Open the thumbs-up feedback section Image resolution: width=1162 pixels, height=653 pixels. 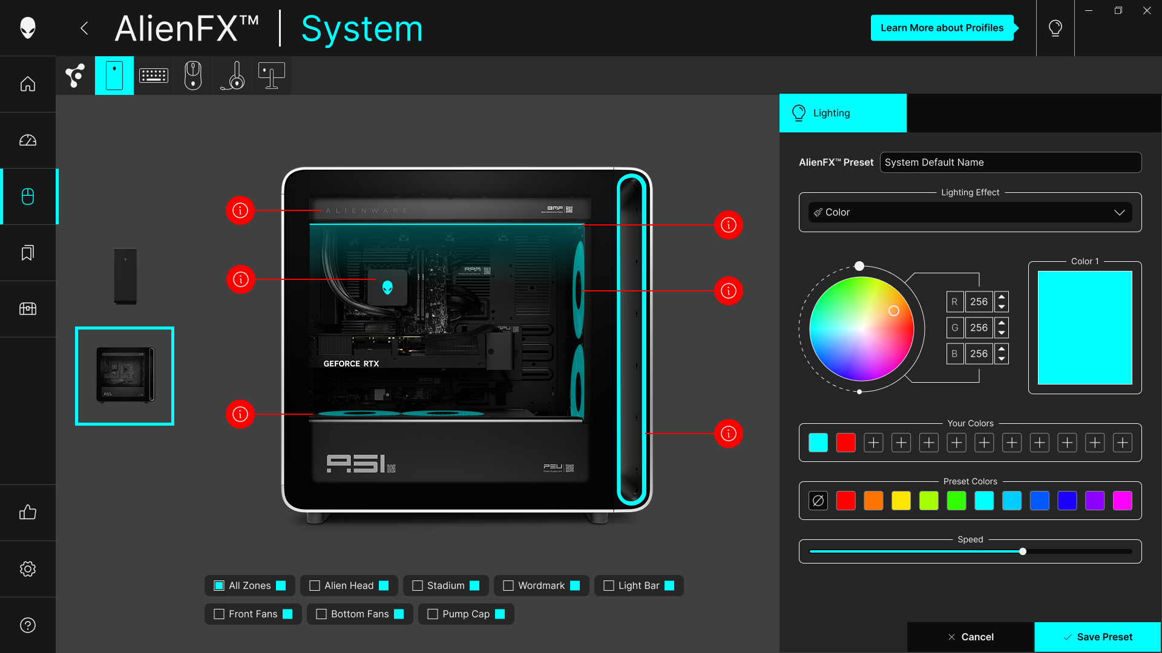[28, 513]
